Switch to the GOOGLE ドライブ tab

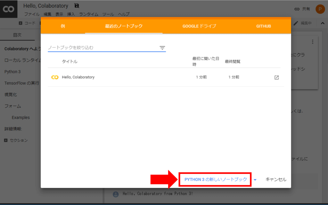pyautogui.click(x=199, y=26)
